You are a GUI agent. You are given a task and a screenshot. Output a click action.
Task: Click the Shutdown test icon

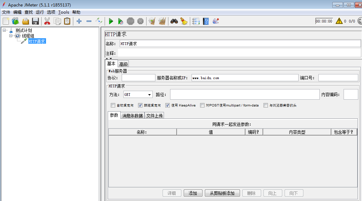point(140,21)
